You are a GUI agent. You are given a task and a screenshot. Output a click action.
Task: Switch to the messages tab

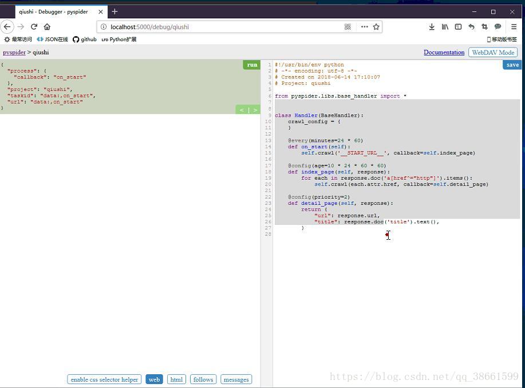click(x=236, y=379)
